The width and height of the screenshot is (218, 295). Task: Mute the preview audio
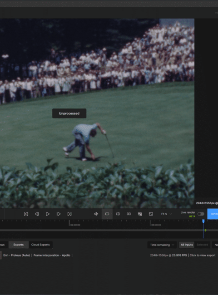point(96,214)
